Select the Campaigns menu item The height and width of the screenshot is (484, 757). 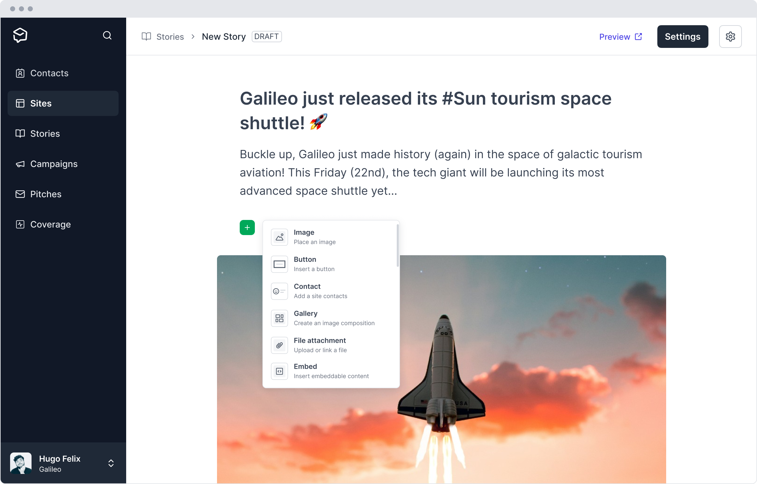(54, 163)
